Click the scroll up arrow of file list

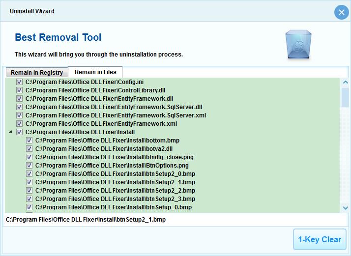(346, 82)
